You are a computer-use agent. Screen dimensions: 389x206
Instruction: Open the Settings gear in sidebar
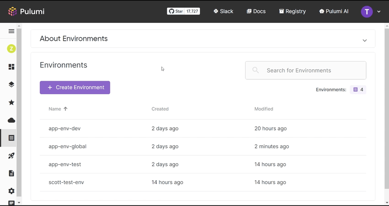point(11,191)
